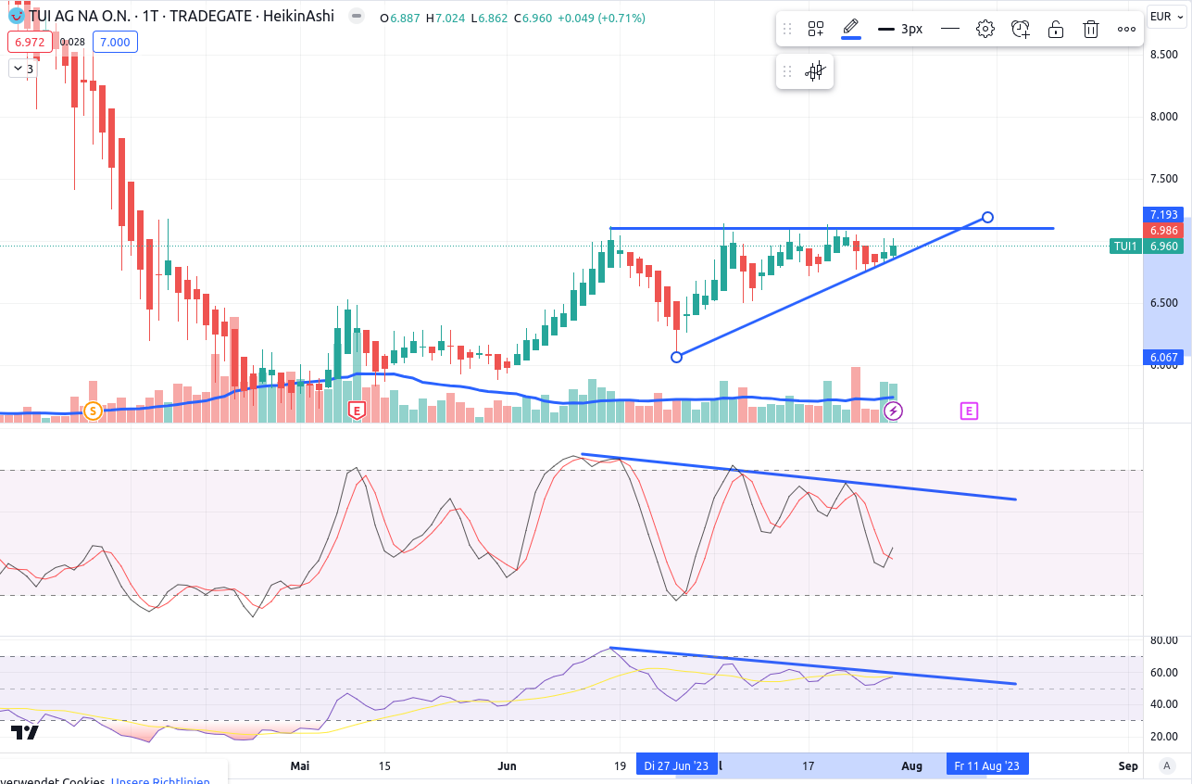Select the trendline's upper end handle

click(x=987, y=217)
